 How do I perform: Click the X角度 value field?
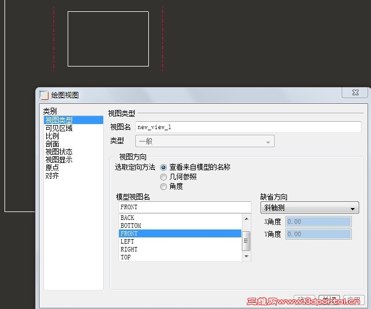coord(318,222)
